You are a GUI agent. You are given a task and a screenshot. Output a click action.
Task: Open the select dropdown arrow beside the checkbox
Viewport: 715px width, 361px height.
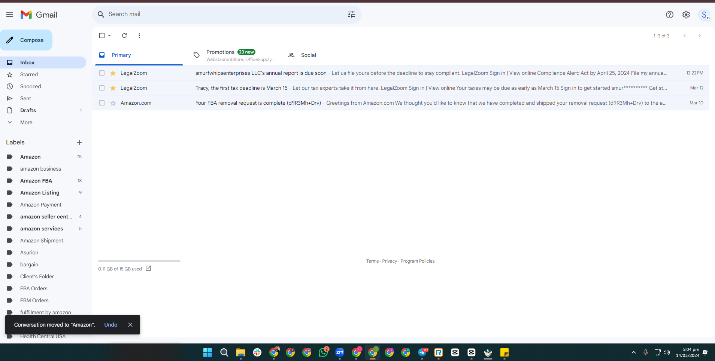(x=109, y=36)
